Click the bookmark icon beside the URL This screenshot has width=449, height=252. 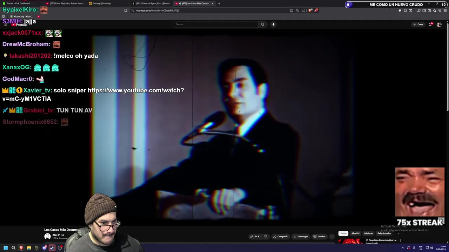[126, 10]
